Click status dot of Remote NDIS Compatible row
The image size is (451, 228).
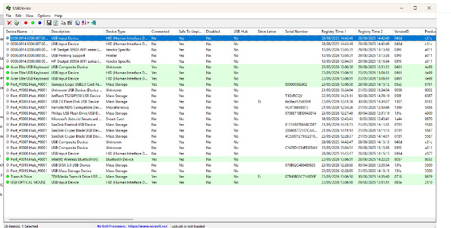7,107
